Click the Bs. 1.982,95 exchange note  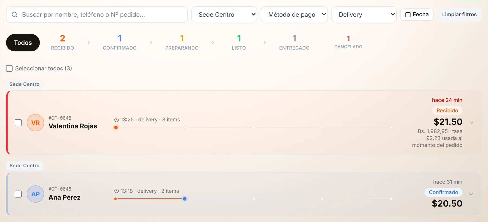pos(437,138)
